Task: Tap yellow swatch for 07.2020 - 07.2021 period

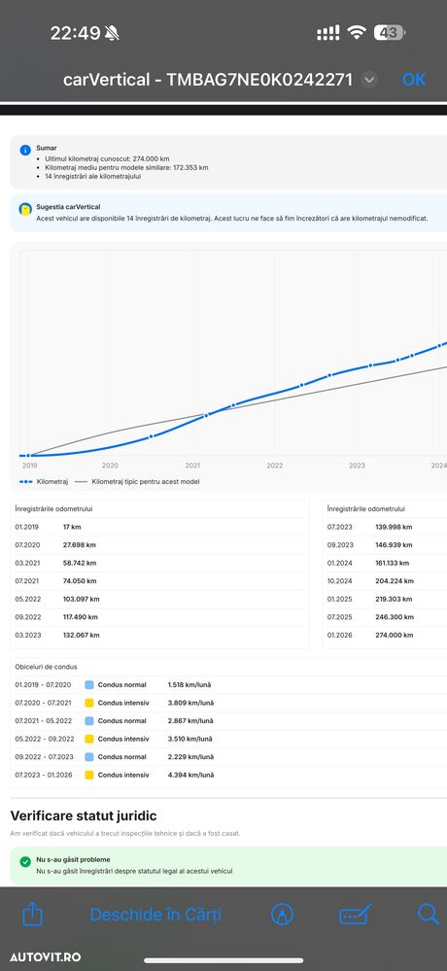Action: click(89, 703)
